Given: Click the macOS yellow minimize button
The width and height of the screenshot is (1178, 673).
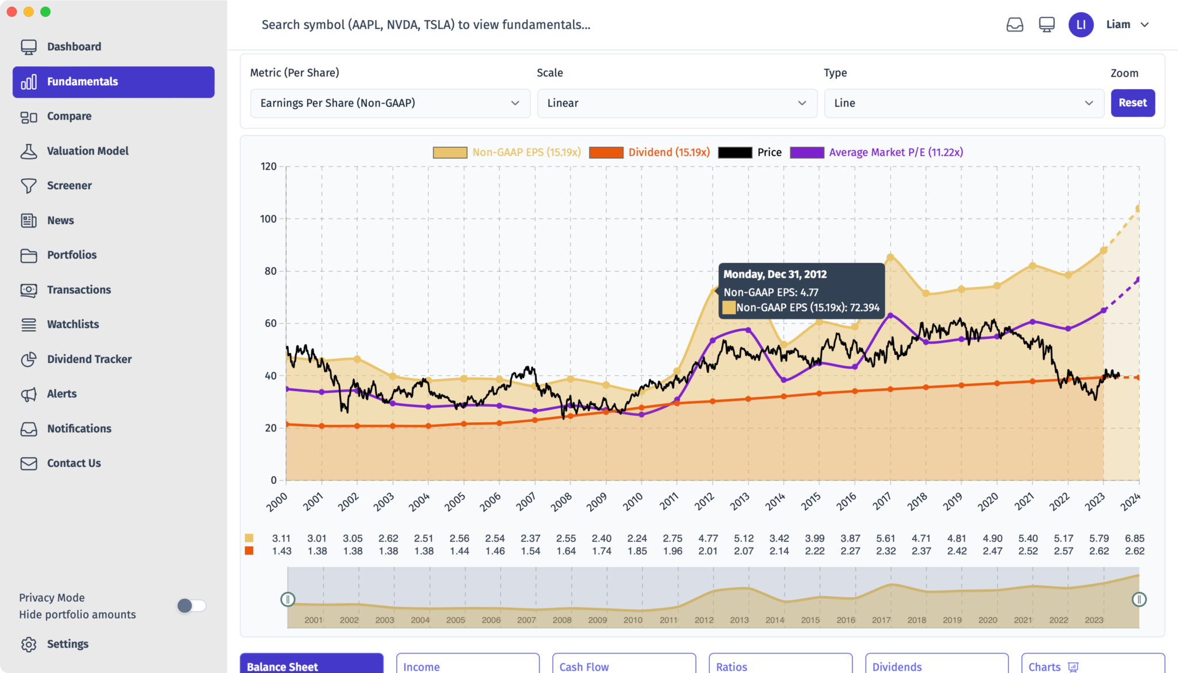Looking at the screenshot, I should click(x=28, y=12).
